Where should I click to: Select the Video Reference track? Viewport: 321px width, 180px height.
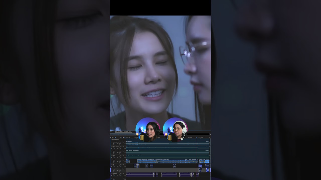(x=116, y=139)
